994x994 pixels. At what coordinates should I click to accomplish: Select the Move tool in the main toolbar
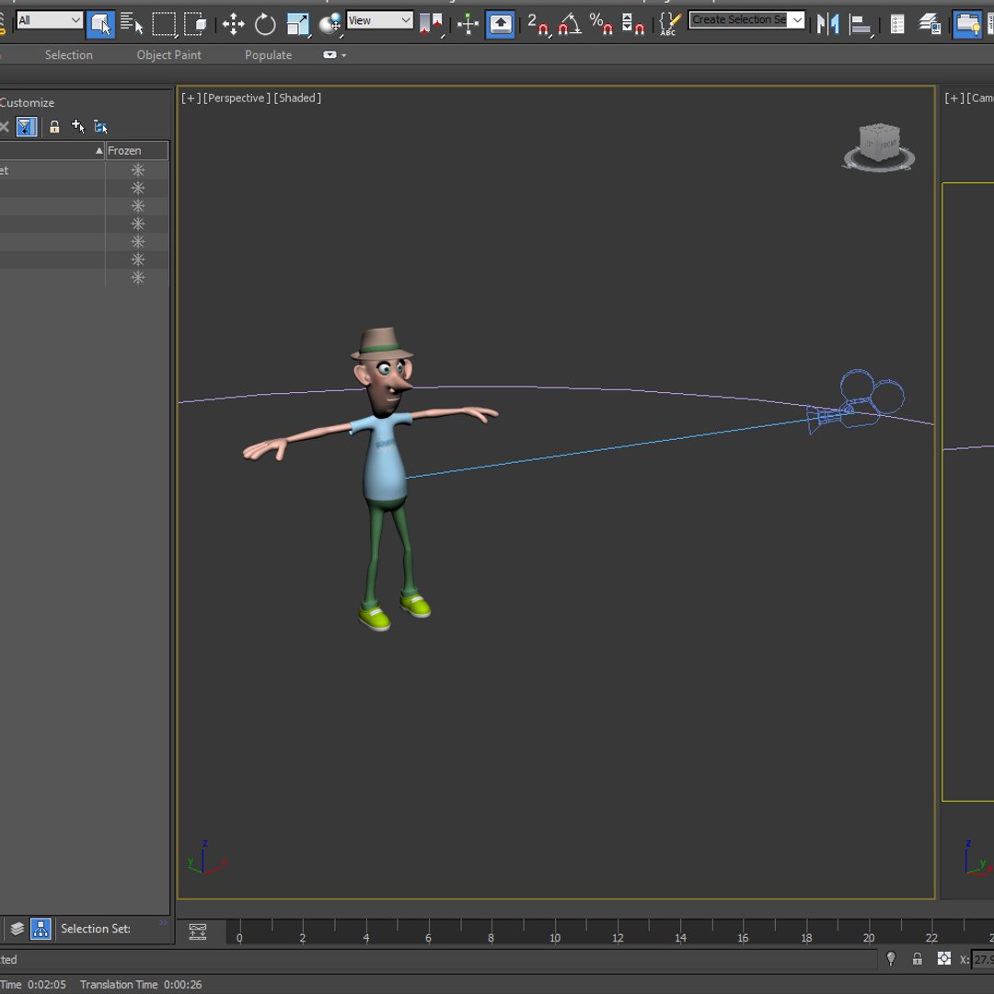pos(233,24)
